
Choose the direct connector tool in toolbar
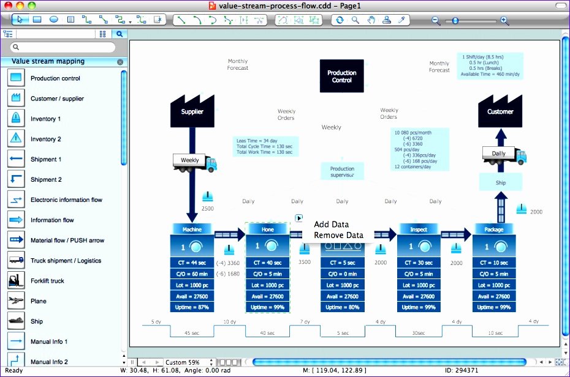103,20
